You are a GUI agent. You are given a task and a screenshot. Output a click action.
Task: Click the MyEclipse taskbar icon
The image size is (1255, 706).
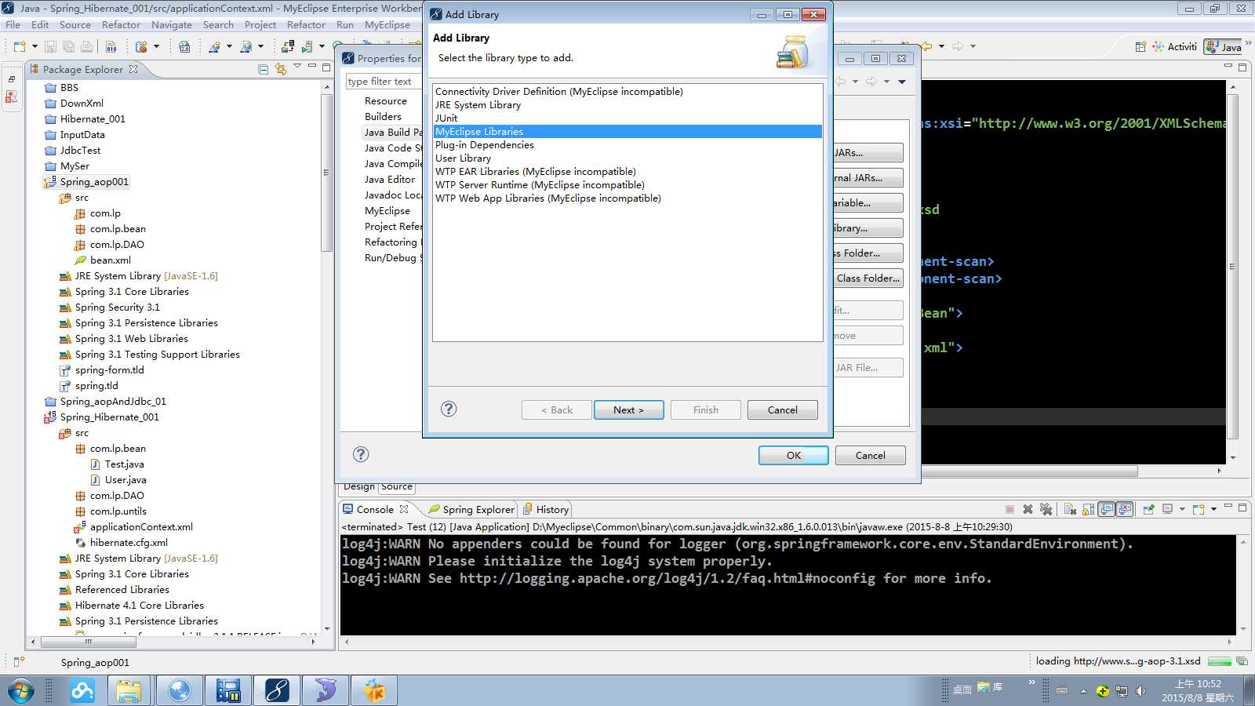click(x=276, y=691)
